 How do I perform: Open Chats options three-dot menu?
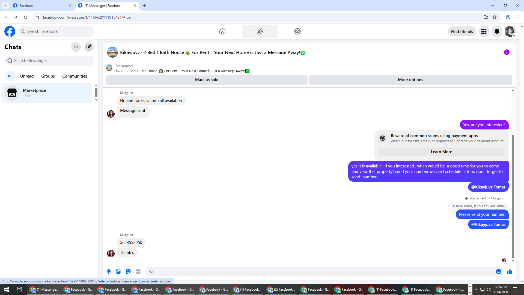(x=76, y=47)
